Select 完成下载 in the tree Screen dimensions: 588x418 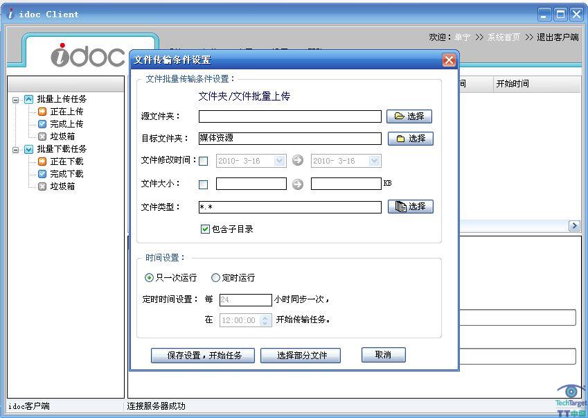[x=66, y=174]
